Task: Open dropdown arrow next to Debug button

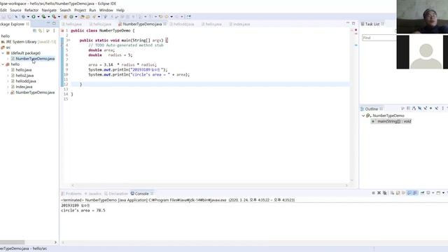Action: [28, 17]
